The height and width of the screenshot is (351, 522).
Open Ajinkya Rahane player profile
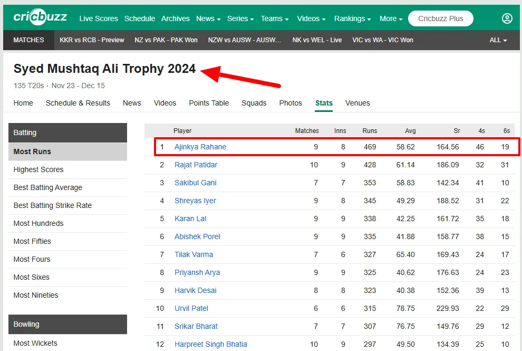[200, 147]
